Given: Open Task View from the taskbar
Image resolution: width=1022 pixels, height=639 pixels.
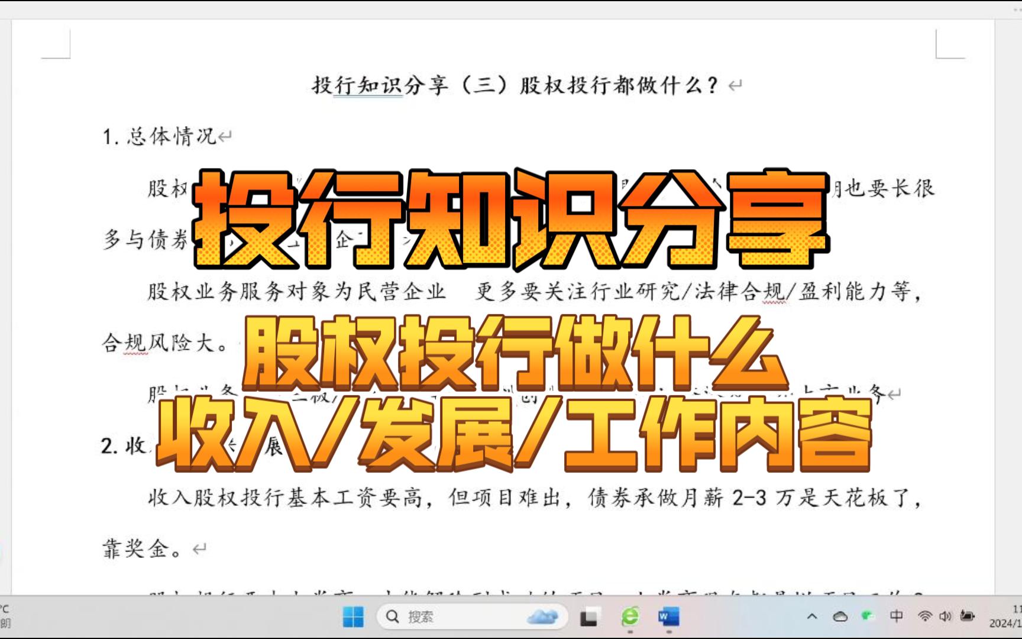Looking at the screenshot, I should pos(588,617).
